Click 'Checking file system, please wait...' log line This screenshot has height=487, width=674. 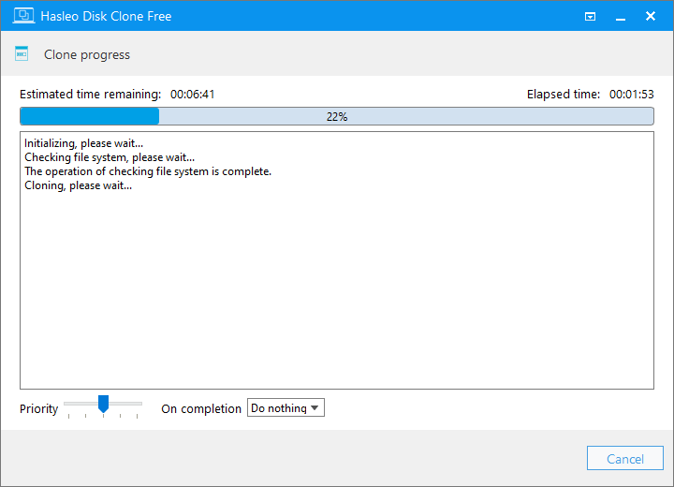pos(110,157)
